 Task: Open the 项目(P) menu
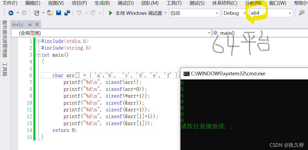click(x=79, y=3)
